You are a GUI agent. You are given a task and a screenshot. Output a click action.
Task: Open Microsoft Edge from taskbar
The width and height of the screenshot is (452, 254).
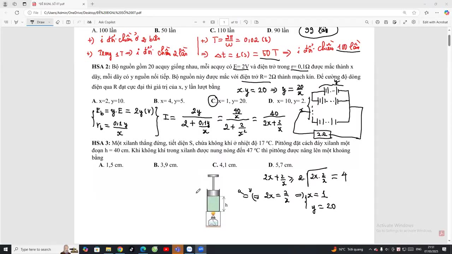click(x=143, y=249)
